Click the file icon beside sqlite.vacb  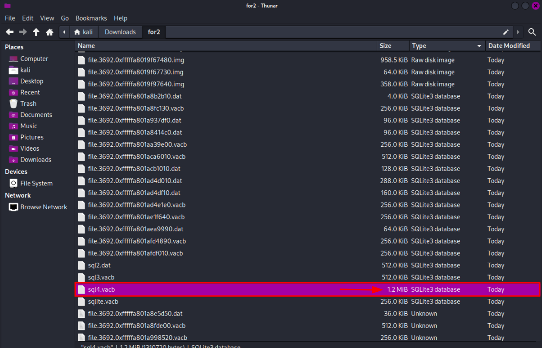81,302
